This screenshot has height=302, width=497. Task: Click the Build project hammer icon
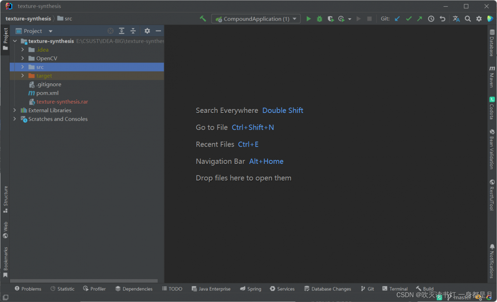(203, 19)
